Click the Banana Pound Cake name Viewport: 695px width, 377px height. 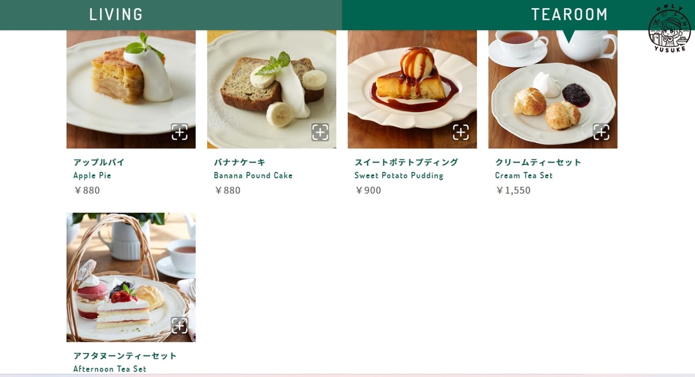coord(253,176)
